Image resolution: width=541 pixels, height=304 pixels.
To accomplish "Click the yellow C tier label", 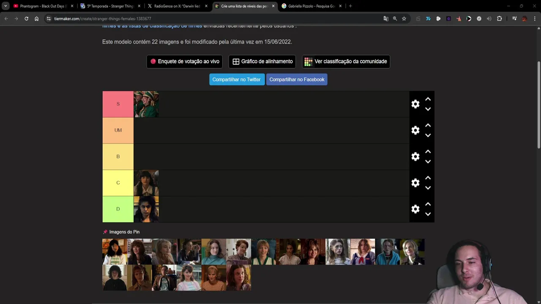I will [x=118, y=183].
